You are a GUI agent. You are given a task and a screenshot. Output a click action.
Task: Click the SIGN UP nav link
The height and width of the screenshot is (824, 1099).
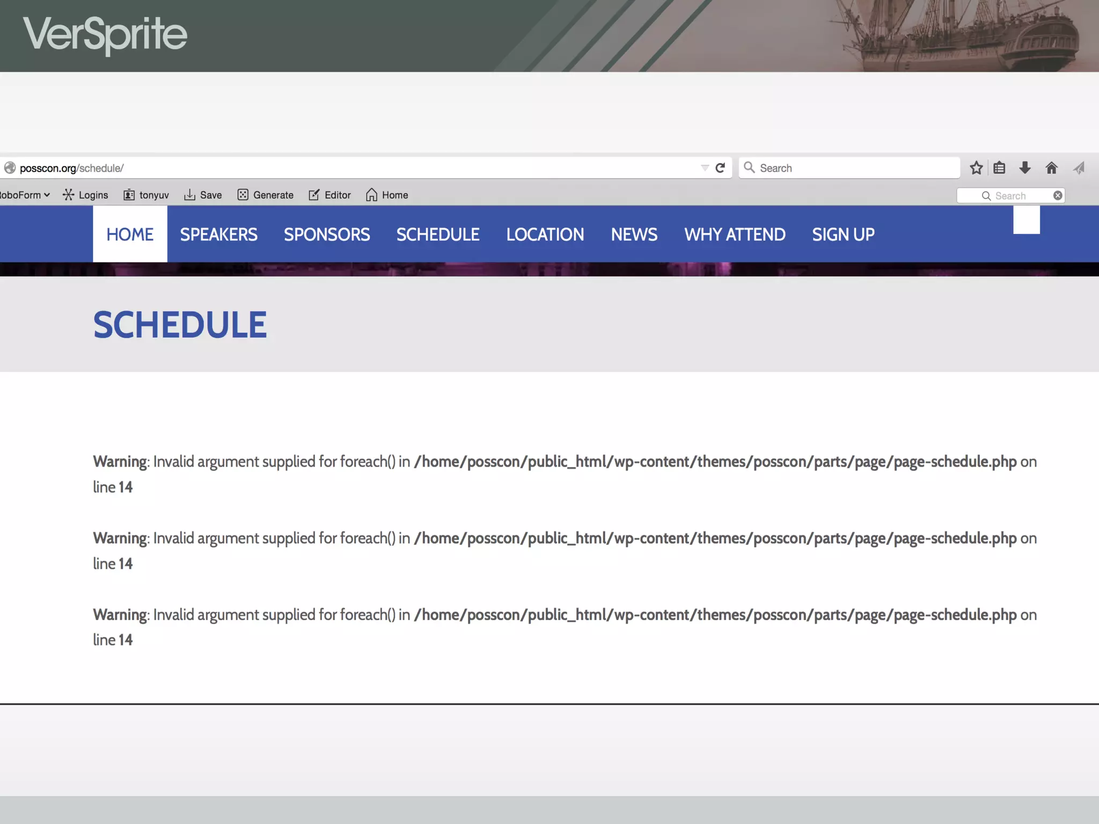pyautogui.click(x=843, y=234)
